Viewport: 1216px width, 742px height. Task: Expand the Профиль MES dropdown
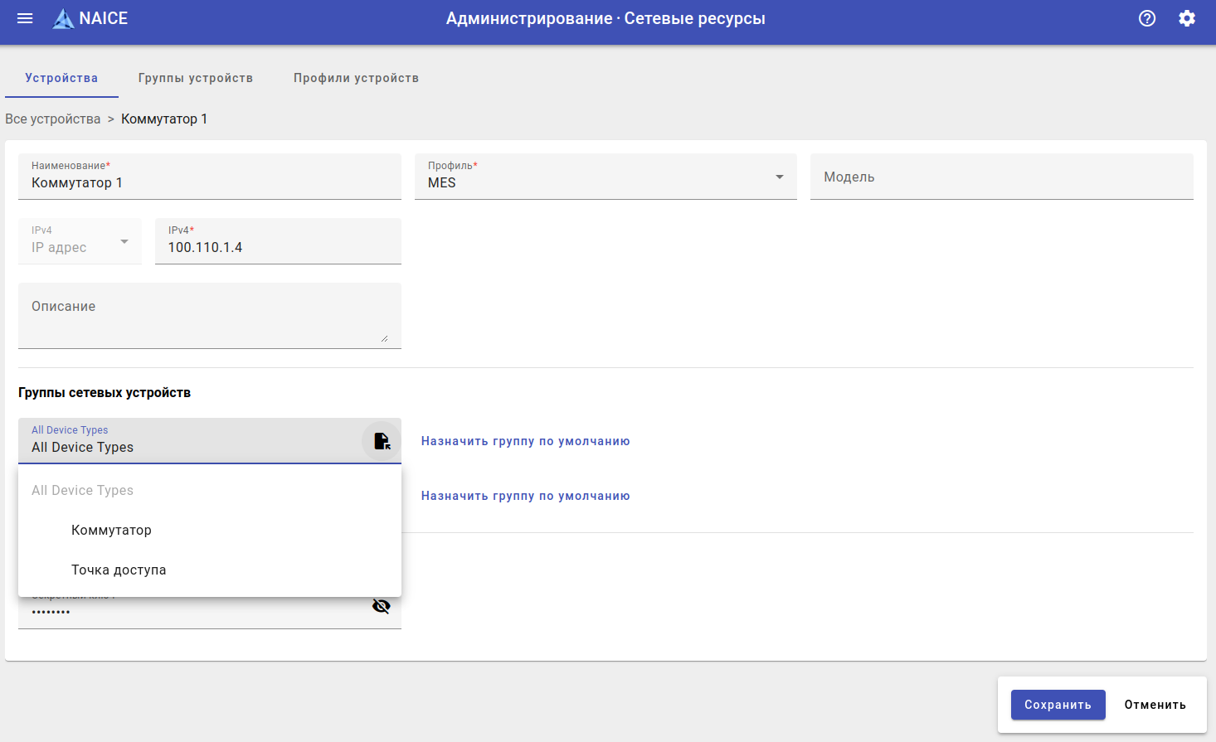coord(779,177)
